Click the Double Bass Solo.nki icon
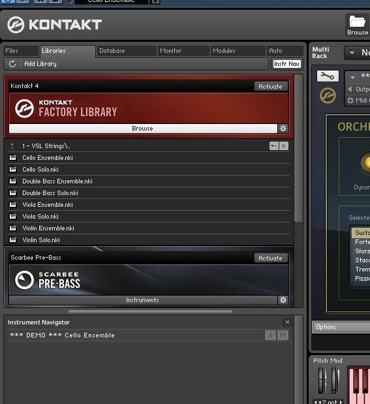Screen dimensions: 370x404 pos(12,193)
